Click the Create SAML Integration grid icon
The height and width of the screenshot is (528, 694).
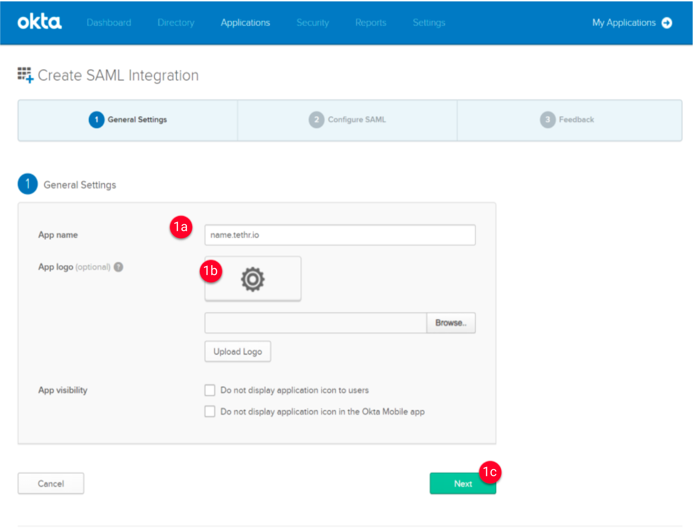(x=25, y=75)
